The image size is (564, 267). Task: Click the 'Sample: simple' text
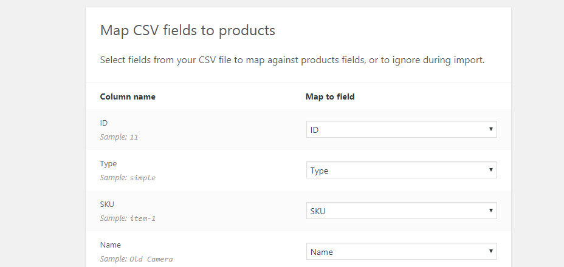click(x=128, y=178)
